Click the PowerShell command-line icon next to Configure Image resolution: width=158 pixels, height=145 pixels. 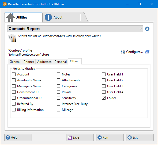point(147,52)
